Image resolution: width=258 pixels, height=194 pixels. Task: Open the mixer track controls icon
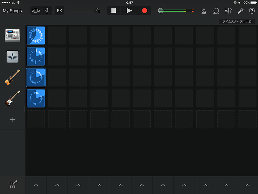tap(228, 11)
